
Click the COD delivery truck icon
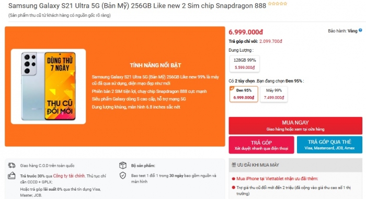(x=12, y=166)
